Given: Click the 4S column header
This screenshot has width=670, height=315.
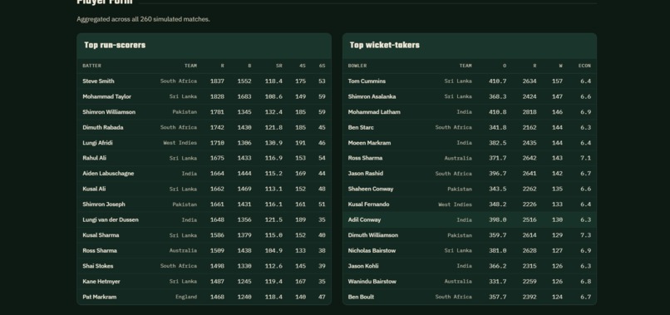Looking at the screenshot, I should (x=302, y=66).
